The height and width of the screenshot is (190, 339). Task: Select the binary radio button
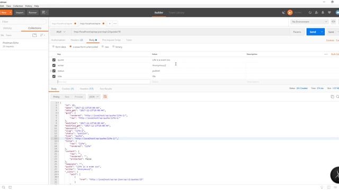pyautogui.click(x=113, y=46)
